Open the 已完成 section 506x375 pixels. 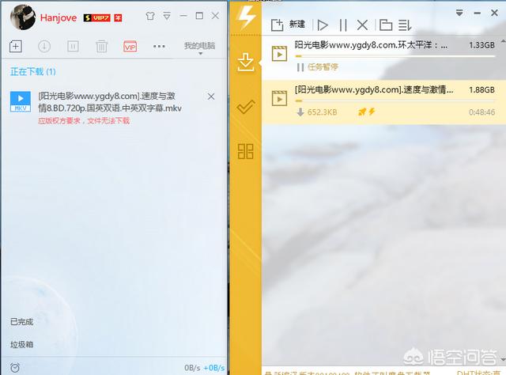pos(21,322)
